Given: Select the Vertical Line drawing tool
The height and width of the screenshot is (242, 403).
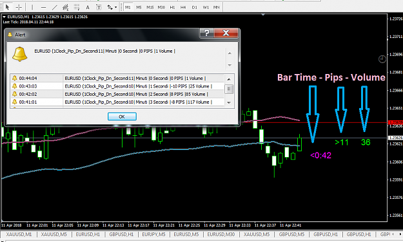Looking at the screenshot, I should tap(32, 7).
